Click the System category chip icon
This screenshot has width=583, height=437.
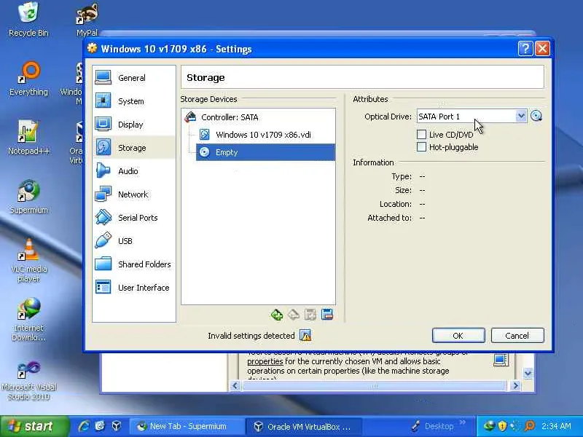tap(103, 101)
